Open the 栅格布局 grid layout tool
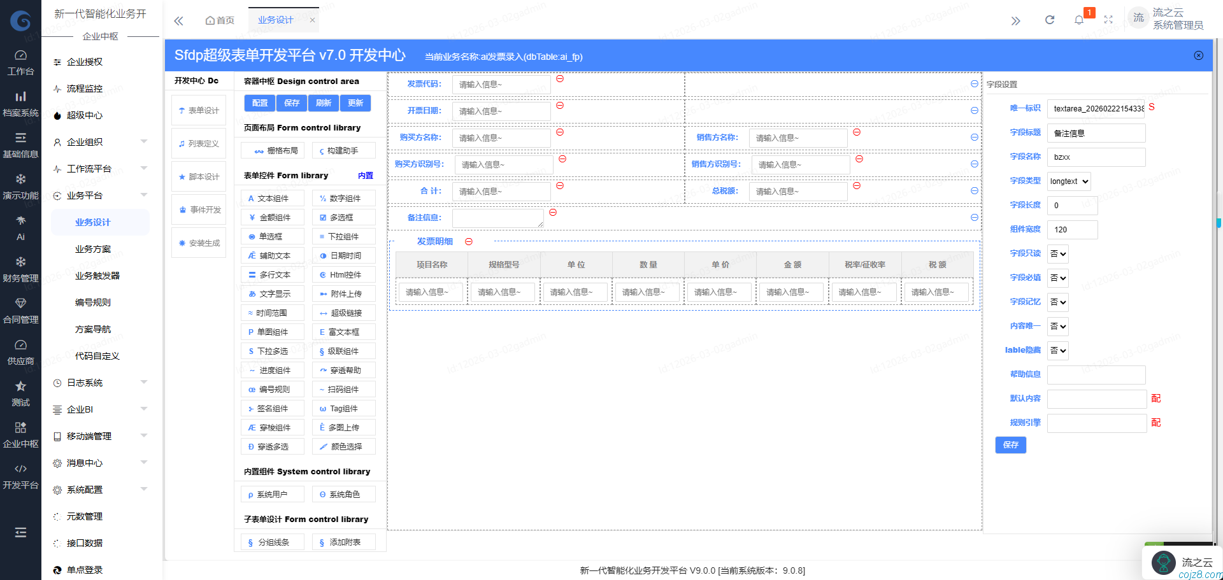Screen dimensions: 1223x580 [272, 150]
